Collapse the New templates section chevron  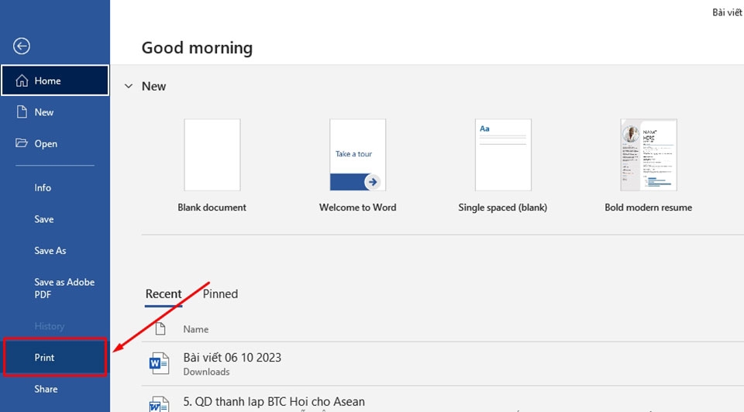(129, 87)
